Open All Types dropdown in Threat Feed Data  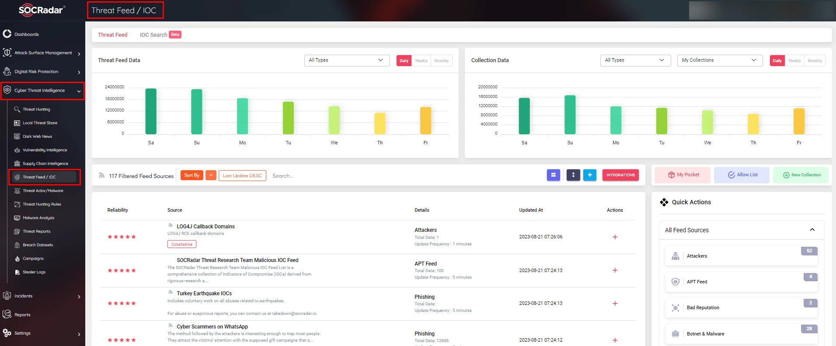[347, 60]
